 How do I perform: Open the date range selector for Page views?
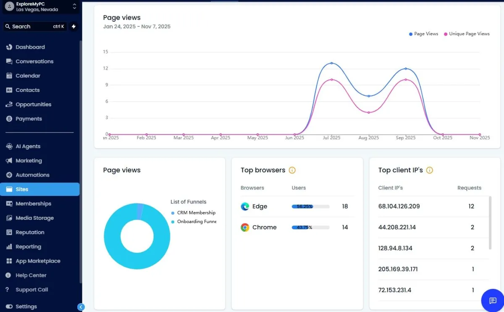tap(137, 26)
